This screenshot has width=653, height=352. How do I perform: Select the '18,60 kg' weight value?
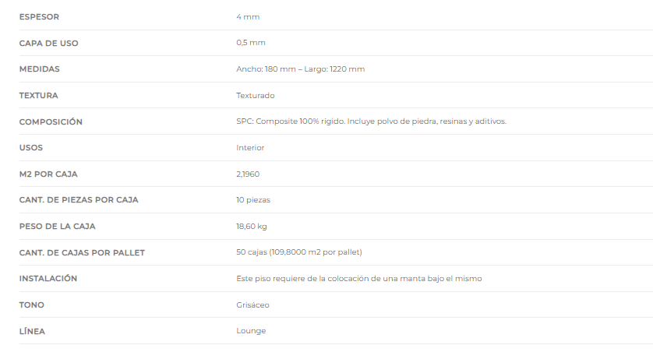pyautogui.click(x=252, y=227)
